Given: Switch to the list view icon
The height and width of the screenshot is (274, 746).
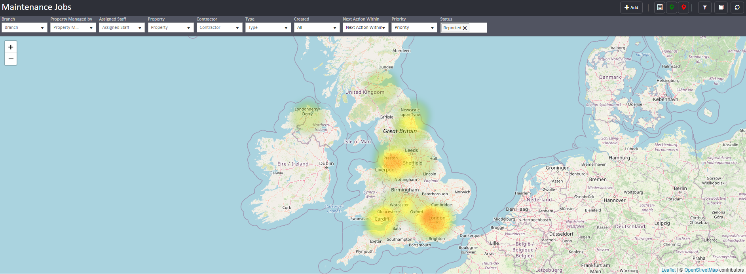Looking at the screenshot, I should click(x=660, y=8).
